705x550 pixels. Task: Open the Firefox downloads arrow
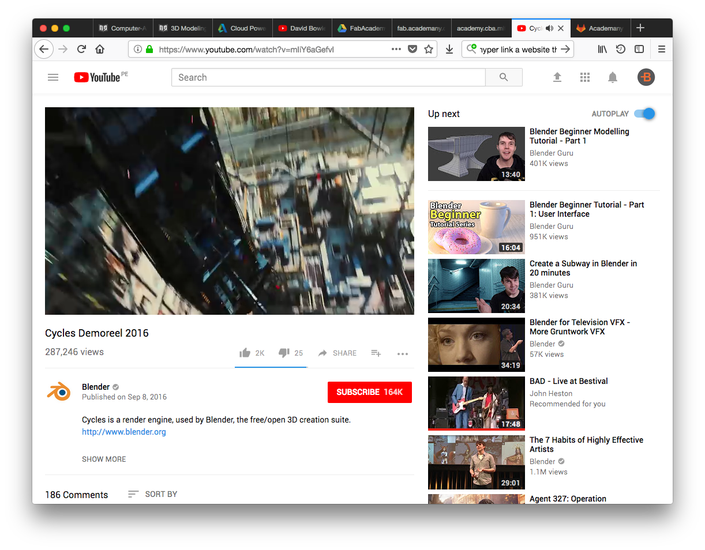click(449, 49)
